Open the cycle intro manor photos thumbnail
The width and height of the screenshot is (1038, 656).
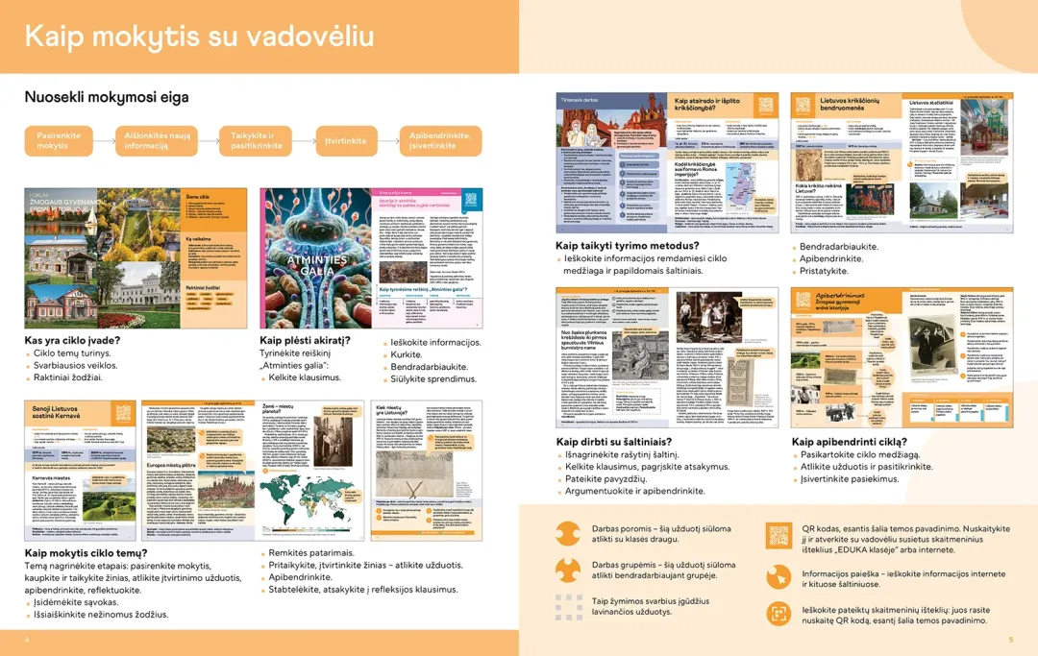click(136, 258)
